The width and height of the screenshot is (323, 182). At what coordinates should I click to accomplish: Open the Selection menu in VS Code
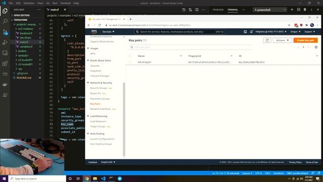(x=29, y=3)
